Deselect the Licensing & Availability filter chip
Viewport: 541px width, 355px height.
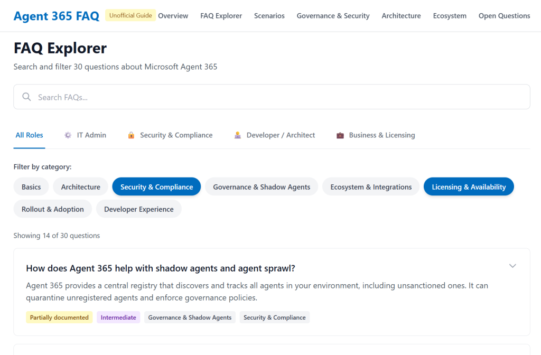point(468,187)
